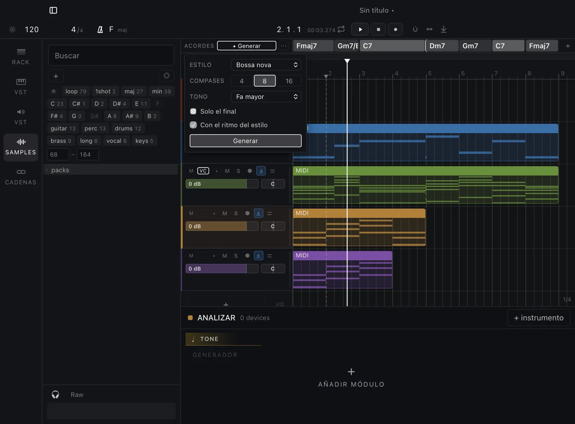
Task: Open the orange track lines menu icon
Action: coord(269,213)
